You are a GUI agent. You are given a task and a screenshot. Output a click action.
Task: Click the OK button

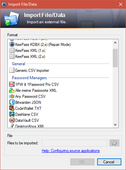point(82,162)
